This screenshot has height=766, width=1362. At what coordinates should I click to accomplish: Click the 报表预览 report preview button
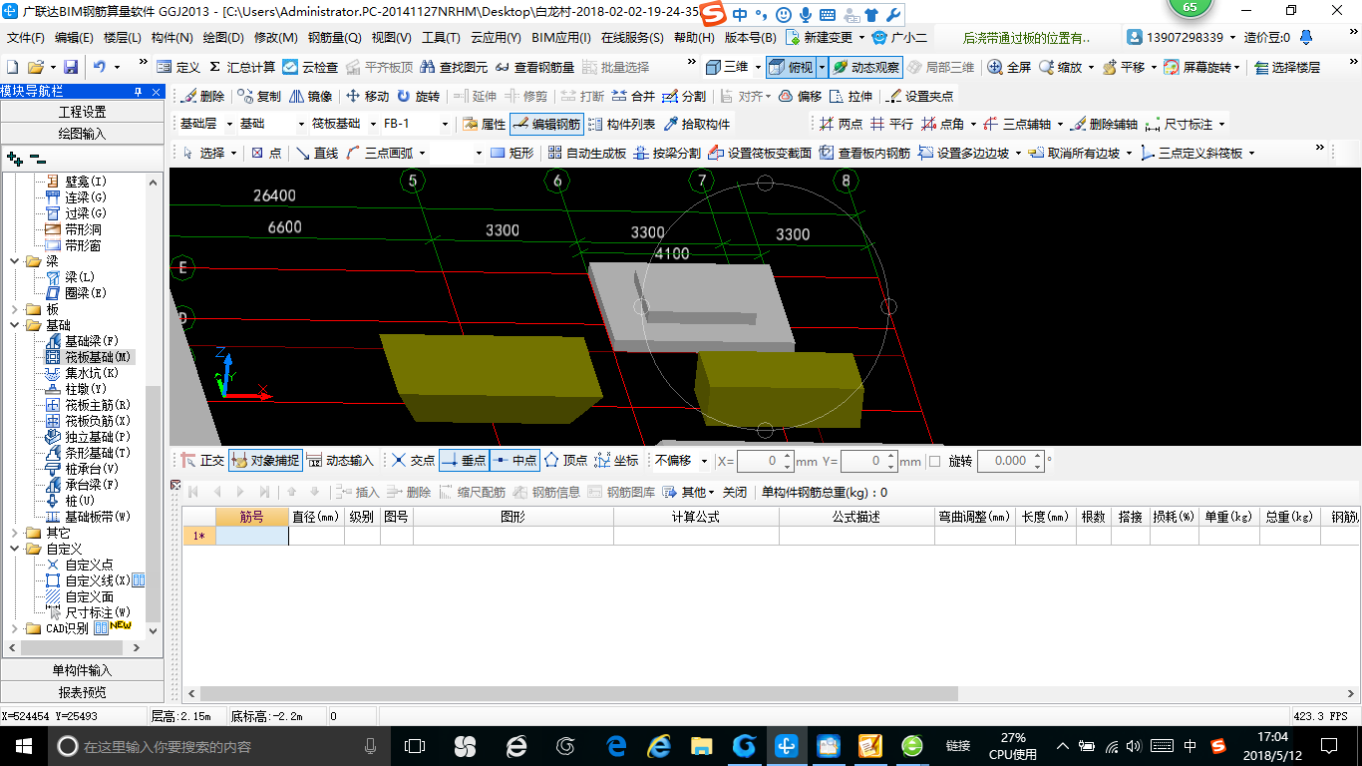pos(82,691)
